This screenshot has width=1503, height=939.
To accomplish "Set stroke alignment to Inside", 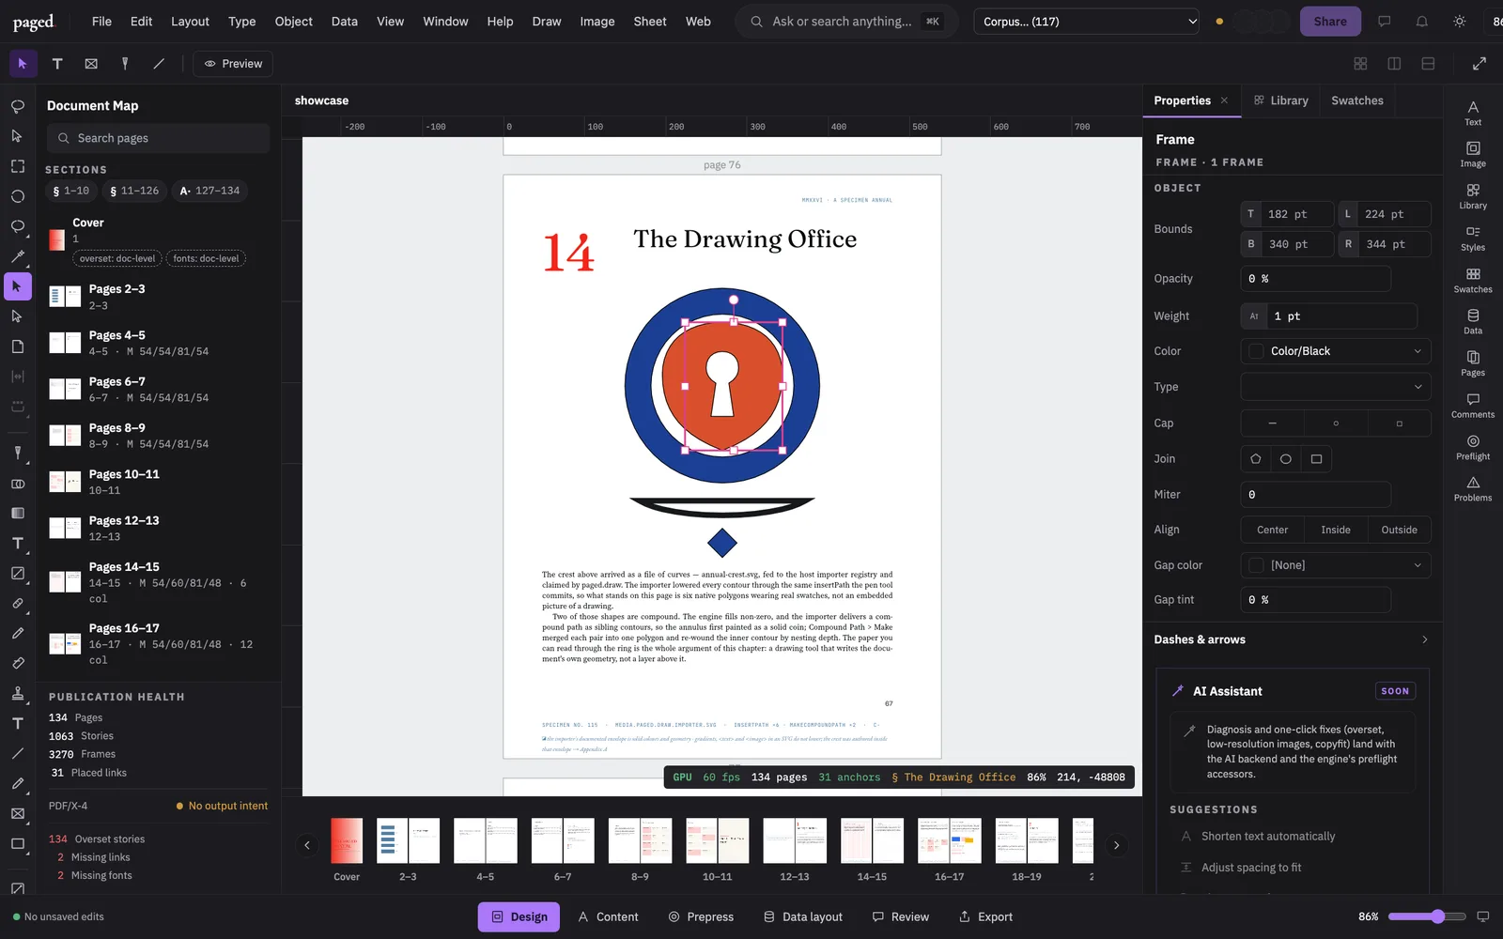I will pyautogui.click(x=1336, y=530).
